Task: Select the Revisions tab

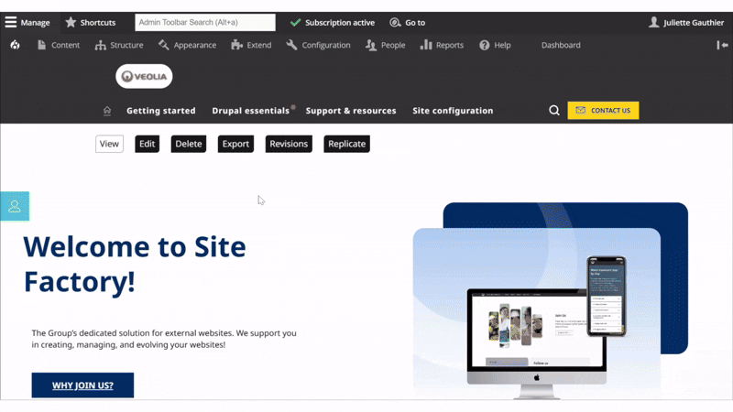Action: click(x=289, y=144)
